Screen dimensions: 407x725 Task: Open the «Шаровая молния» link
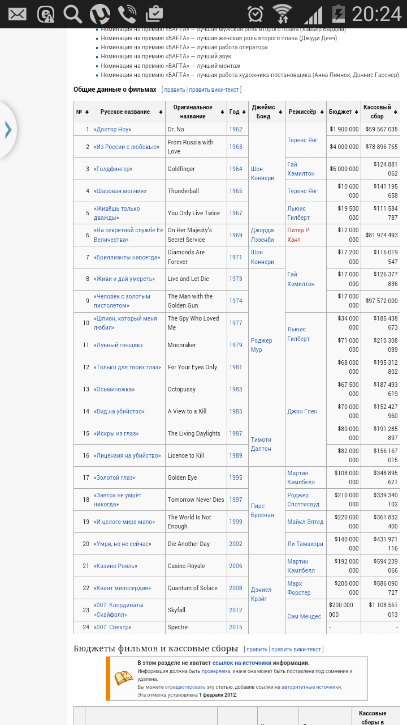120,191
